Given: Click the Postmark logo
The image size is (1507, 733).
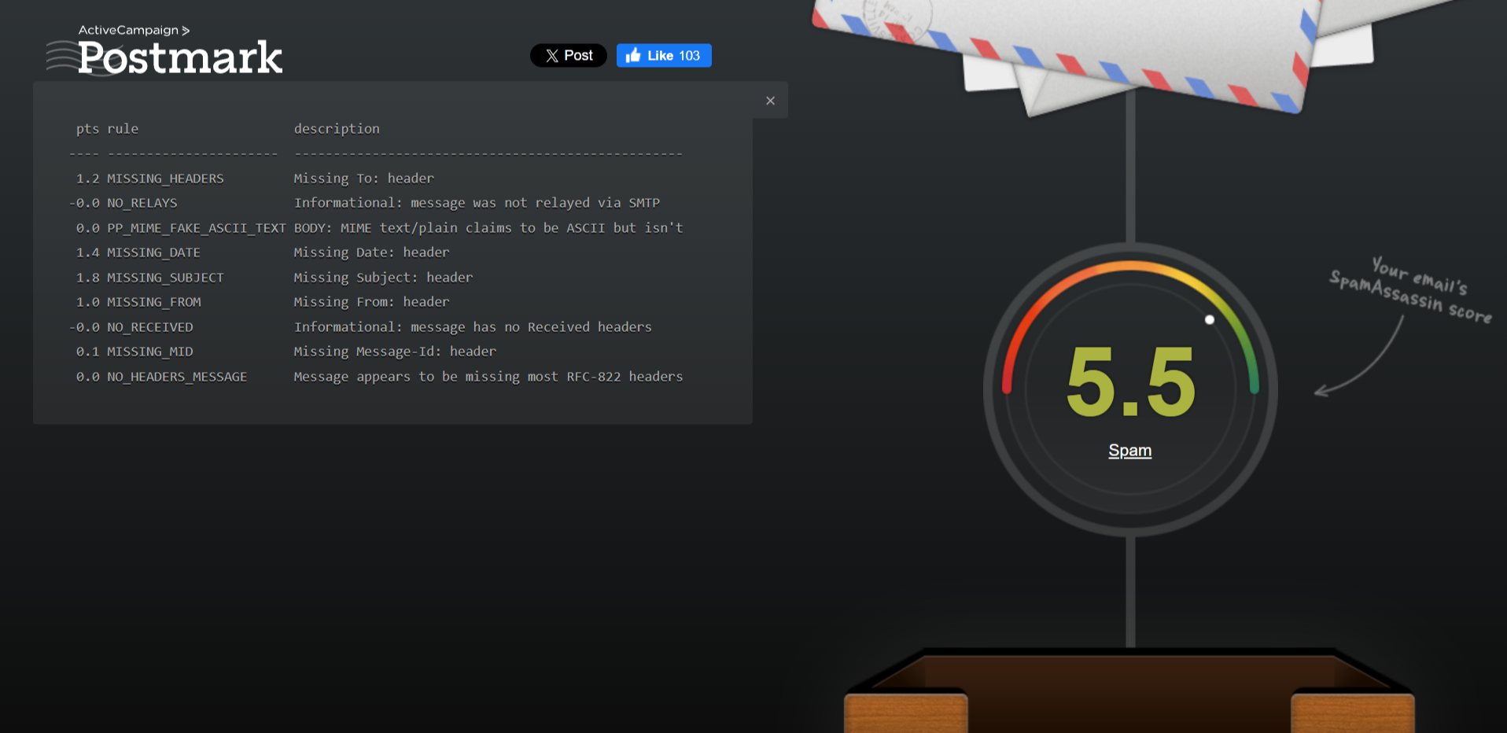Looking at the screenshot, I should click(x=179, y=58).
